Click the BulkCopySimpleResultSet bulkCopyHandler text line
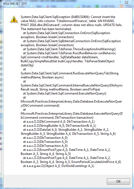The width and height of the screenshot is (134, 189). coord(68,61)
